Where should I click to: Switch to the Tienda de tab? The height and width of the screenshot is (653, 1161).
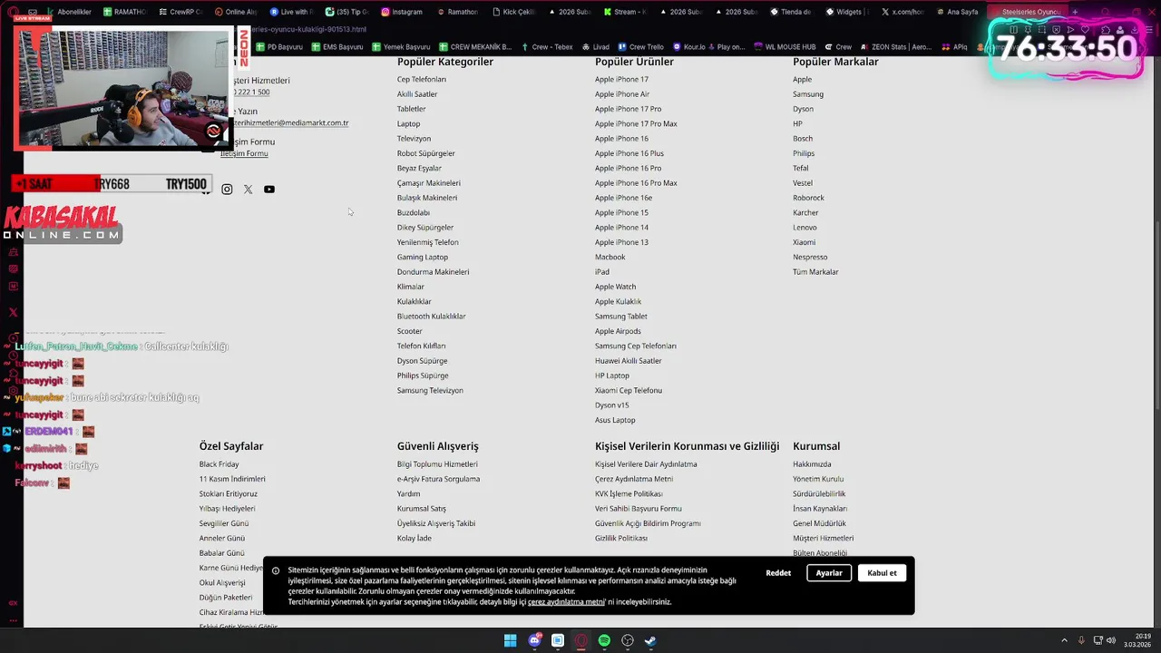790,12
